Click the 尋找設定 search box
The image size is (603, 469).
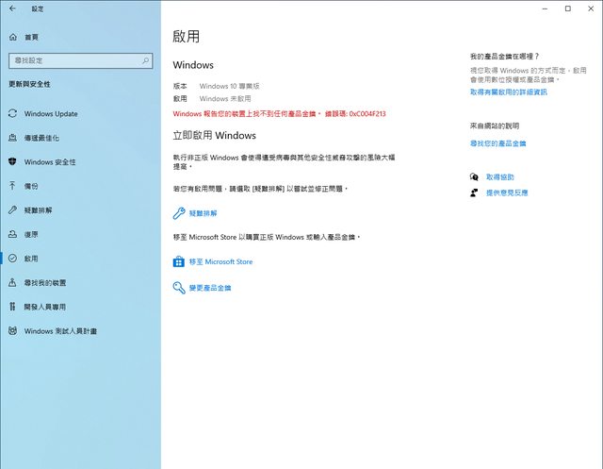(79, 60)
